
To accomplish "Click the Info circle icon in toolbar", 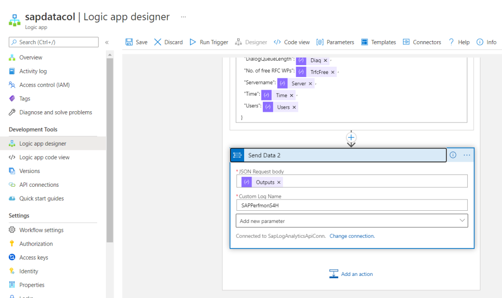I will point(479,42).
